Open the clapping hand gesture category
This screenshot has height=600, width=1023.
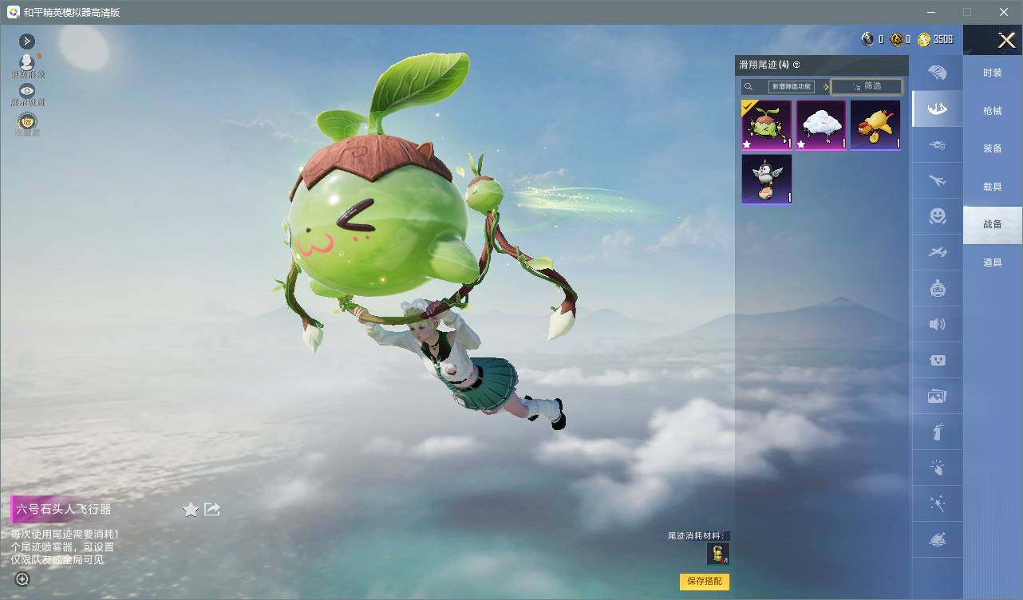938,468
